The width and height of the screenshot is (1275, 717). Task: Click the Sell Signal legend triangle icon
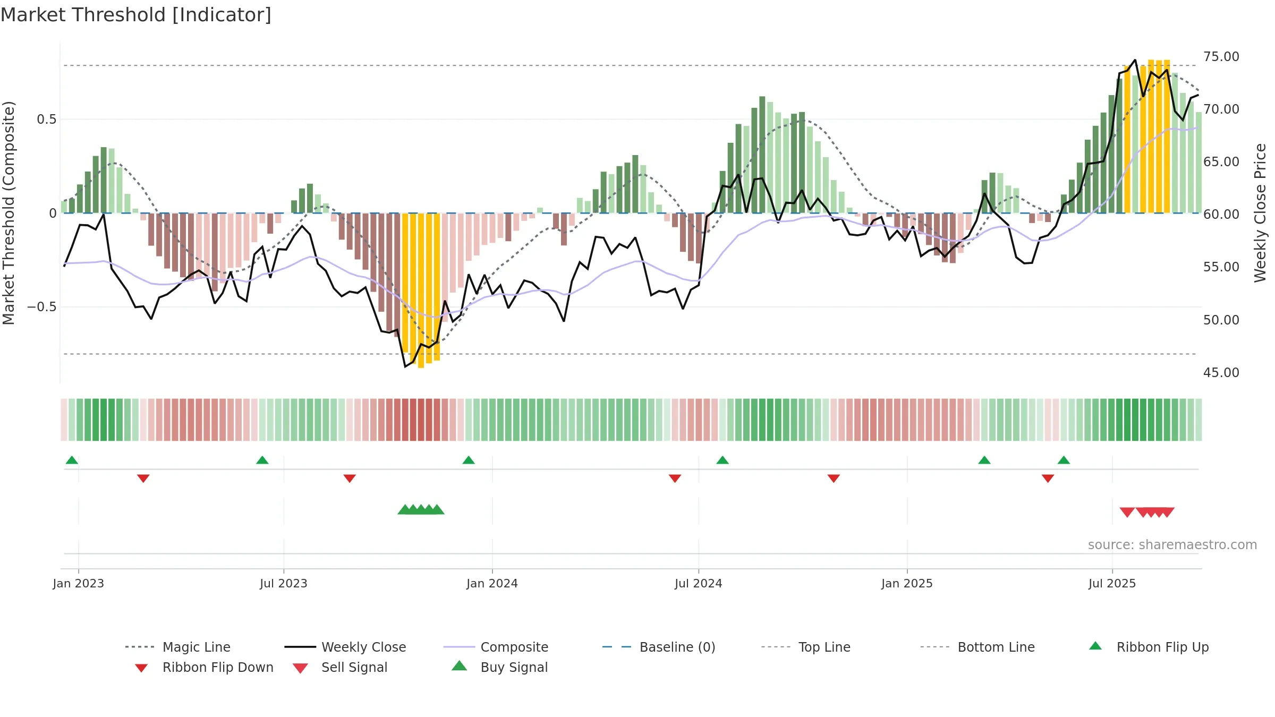tap(300, 668)
